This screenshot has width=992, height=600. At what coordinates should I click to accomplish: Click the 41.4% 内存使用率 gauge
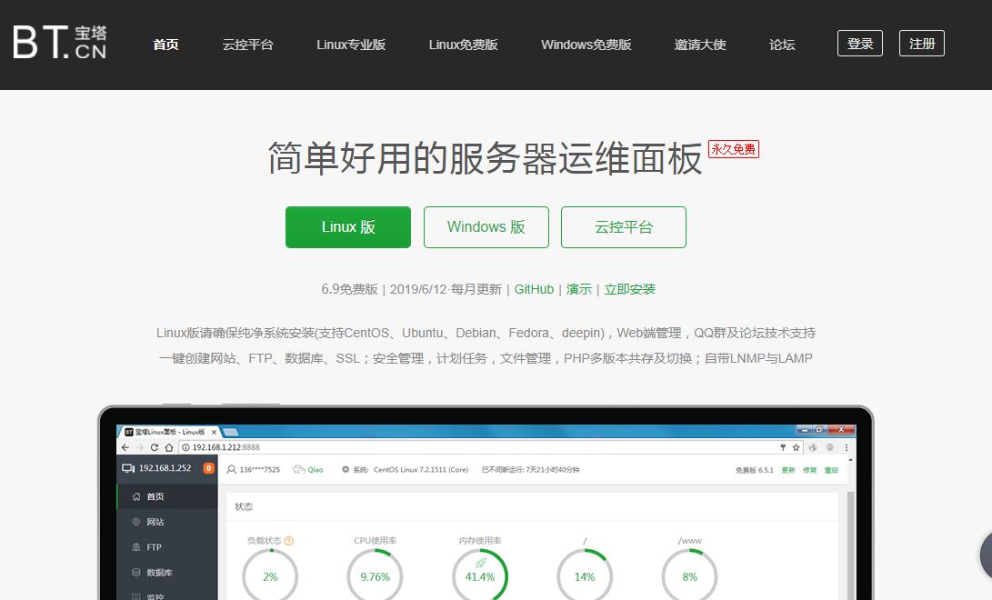point(480,575)
